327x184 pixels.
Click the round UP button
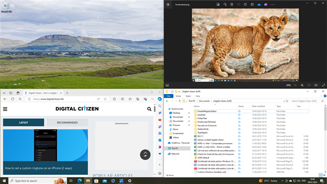[145, 155]
